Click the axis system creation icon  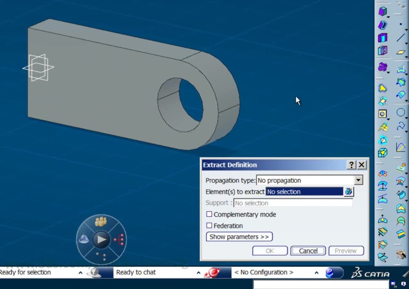click(383, 173)
